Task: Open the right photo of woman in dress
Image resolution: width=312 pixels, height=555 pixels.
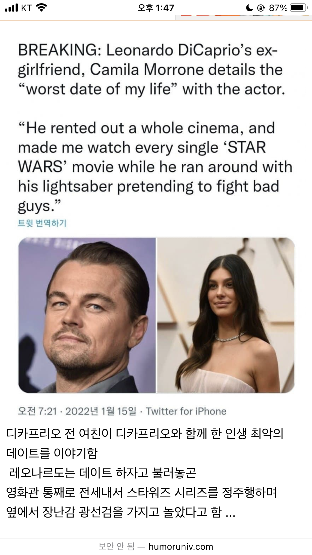Action: [x=226, y=315]
